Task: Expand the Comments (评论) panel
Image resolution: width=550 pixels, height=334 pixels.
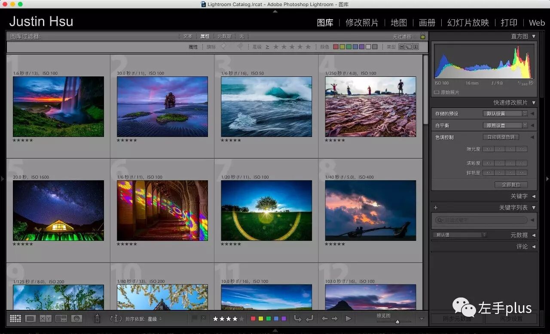Action: [534, 246]
